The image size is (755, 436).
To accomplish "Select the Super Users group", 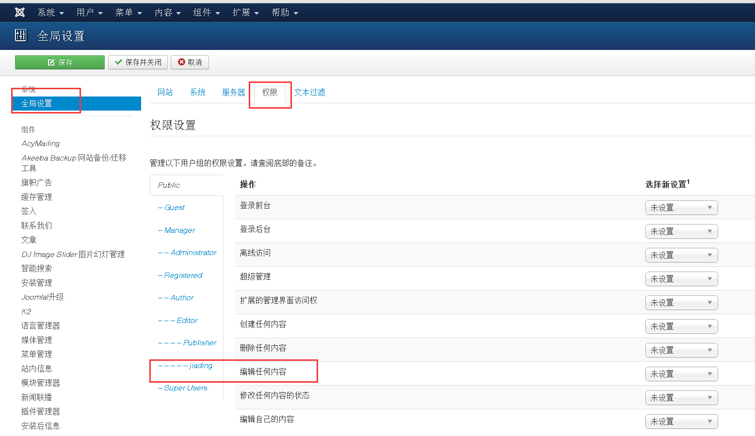I will (182, 388).
